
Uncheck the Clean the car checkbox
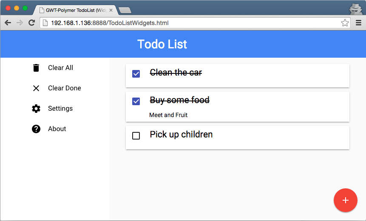(136, 74)
